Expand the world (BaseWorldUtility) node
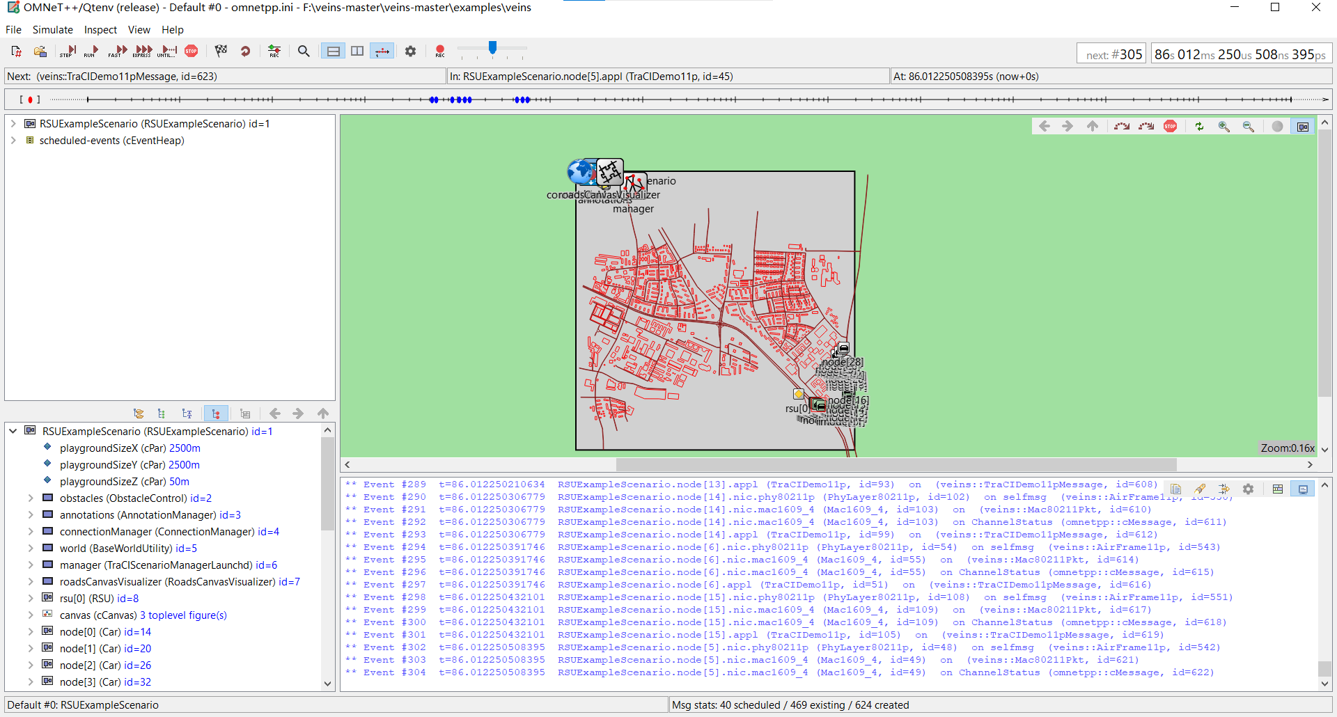Screen dimensions: 1337x717 (31, 548)
